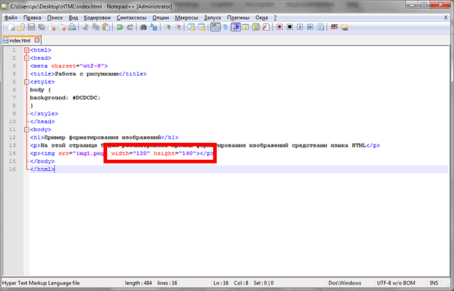Click the INS indicator in status bar
The width and height of the screenshot is (454, 291).
(434, 283)
